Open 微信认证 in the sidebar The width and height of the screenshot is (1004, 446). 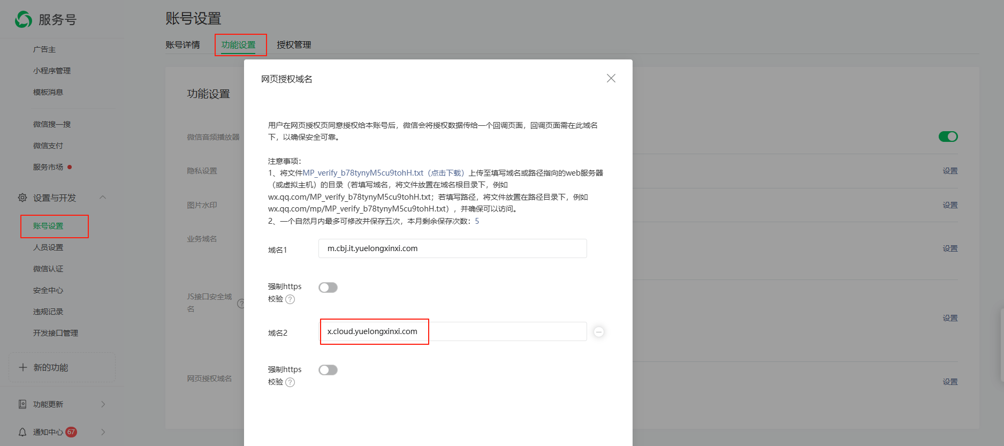click(48, 269)
